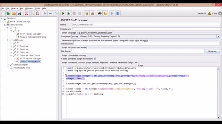Image resolution: width=222 pixels, height=124 pixels.
Task: Select View Results Tree listener
Action: click(22, 68)
